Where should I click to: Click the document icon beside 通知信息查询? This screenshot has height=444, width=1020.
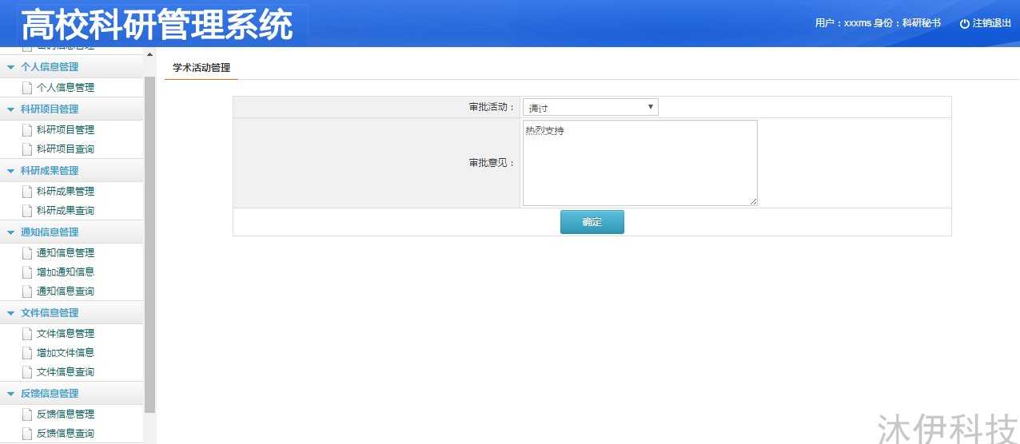(x=27, y=291)
